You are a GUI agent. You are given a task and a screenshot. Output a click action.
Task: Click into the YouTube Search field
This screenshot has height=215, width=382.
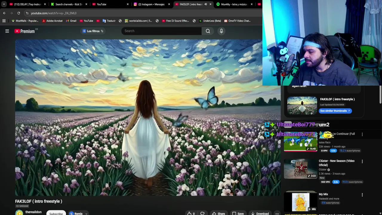pos(161,31)
